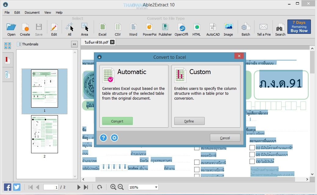Select the page 2 thumbnail
The width and height of the screenshot is (317, 195).
coord(44,134)
